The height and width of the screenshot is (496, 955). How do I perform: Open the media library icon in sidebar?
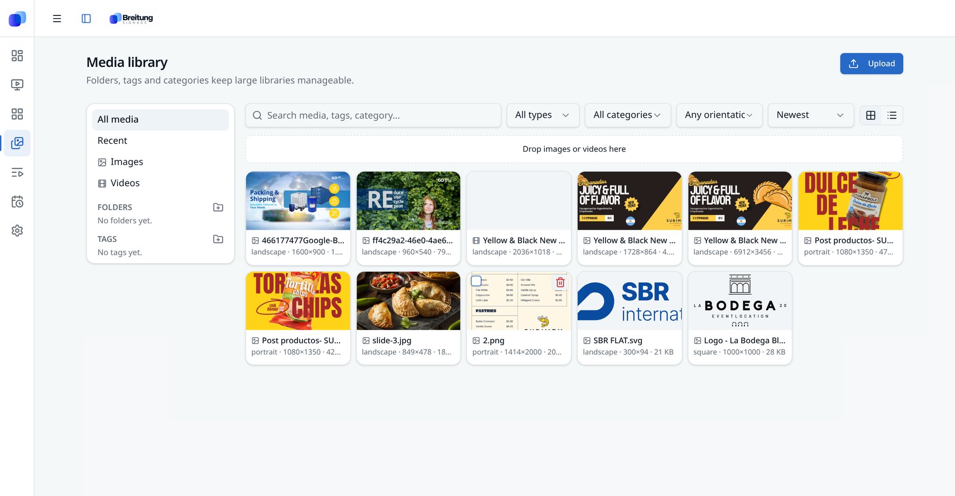17,143
